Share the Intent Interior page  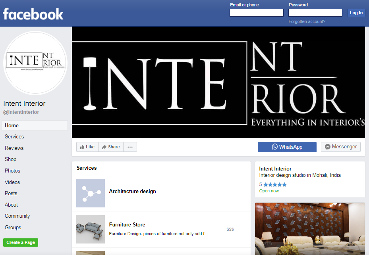click(x=111, y=147)
